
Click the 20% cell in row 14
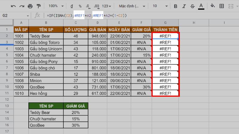coord(76,113)
